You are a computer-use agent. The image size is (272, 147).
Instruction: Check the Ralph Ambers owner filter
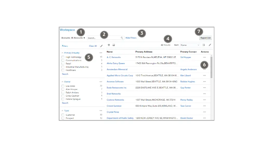[x=63, y=92]
